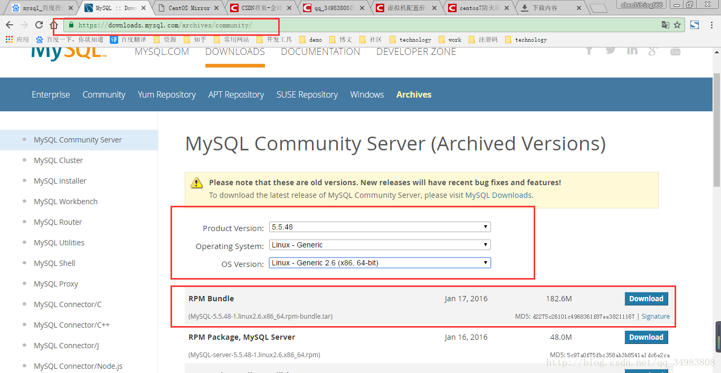
Task: Click the chenlibing666 profile button
Action: coord(641,5)
